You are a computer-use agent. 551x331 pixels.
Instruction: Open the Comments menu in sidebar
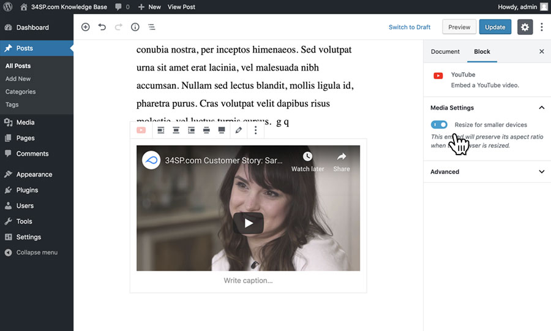[37, 154]
